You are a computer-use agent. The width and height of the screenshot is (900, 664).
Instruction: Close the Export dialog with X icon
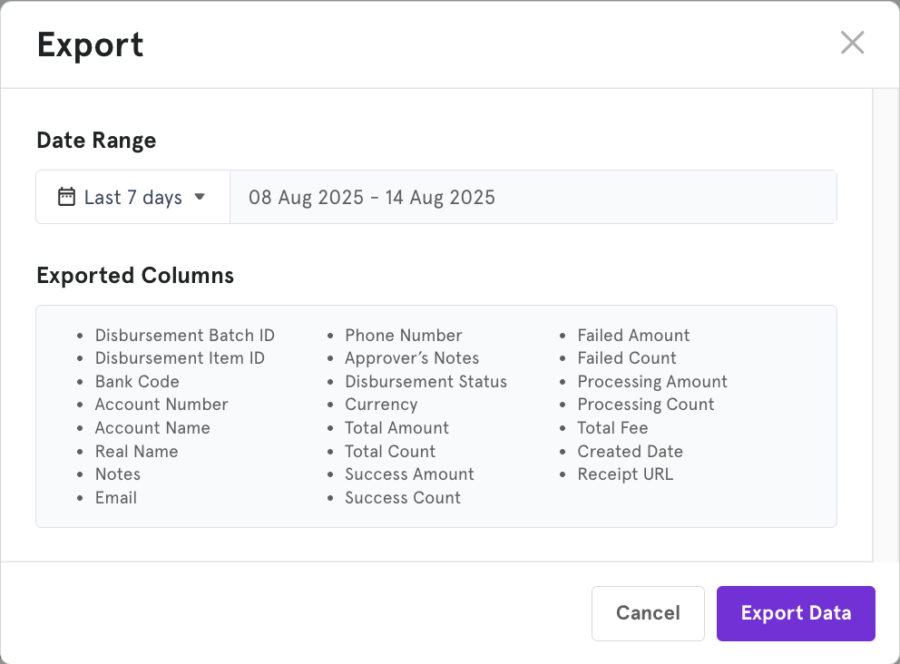pyautogui.click(x=852, y=43)
